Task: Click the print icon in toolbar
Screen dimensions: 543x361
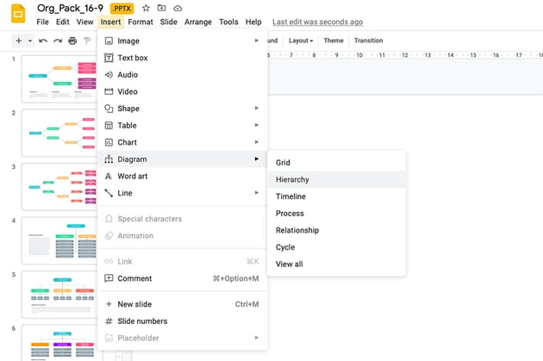Action: (72, 40)
